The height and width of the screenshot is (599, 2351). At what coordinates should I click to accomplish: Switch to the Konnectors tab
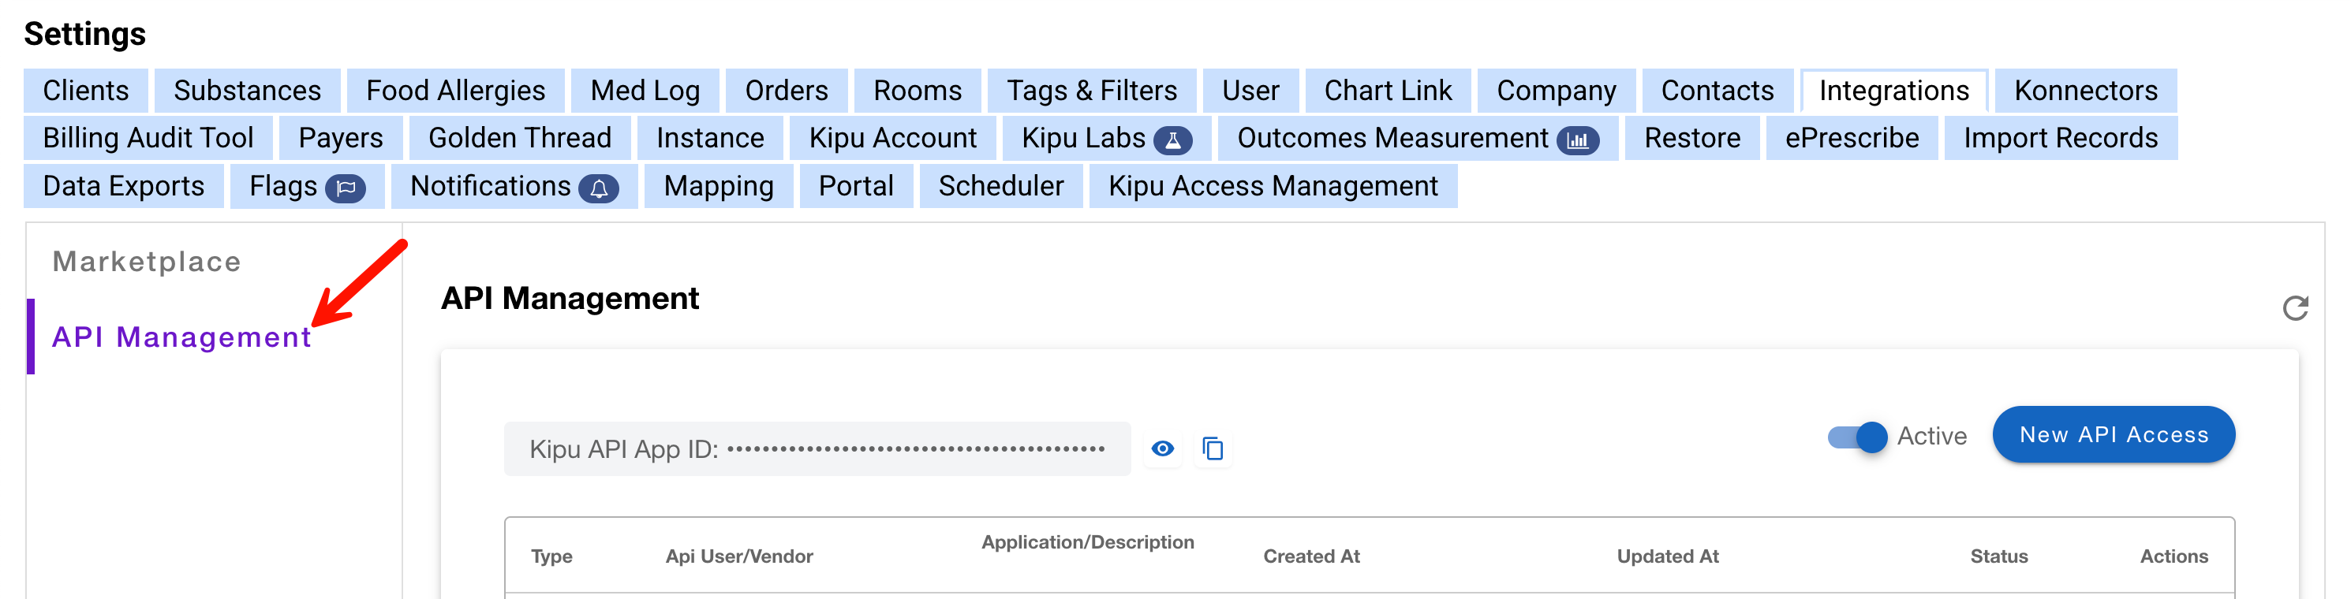pos(2084,91)
